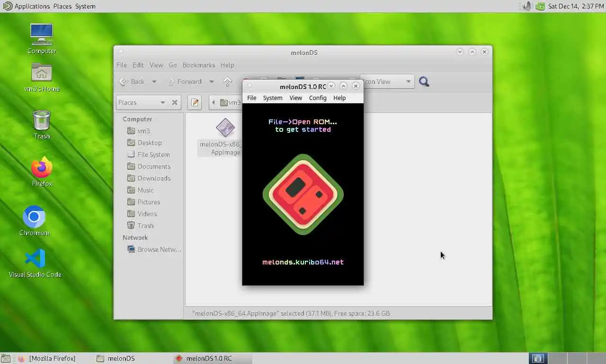Image resolution: width=606 pixels, height=364 pixels.
Task: Select the melonDS-x86_64.AppImage file icon
Action: pos(225,127)
